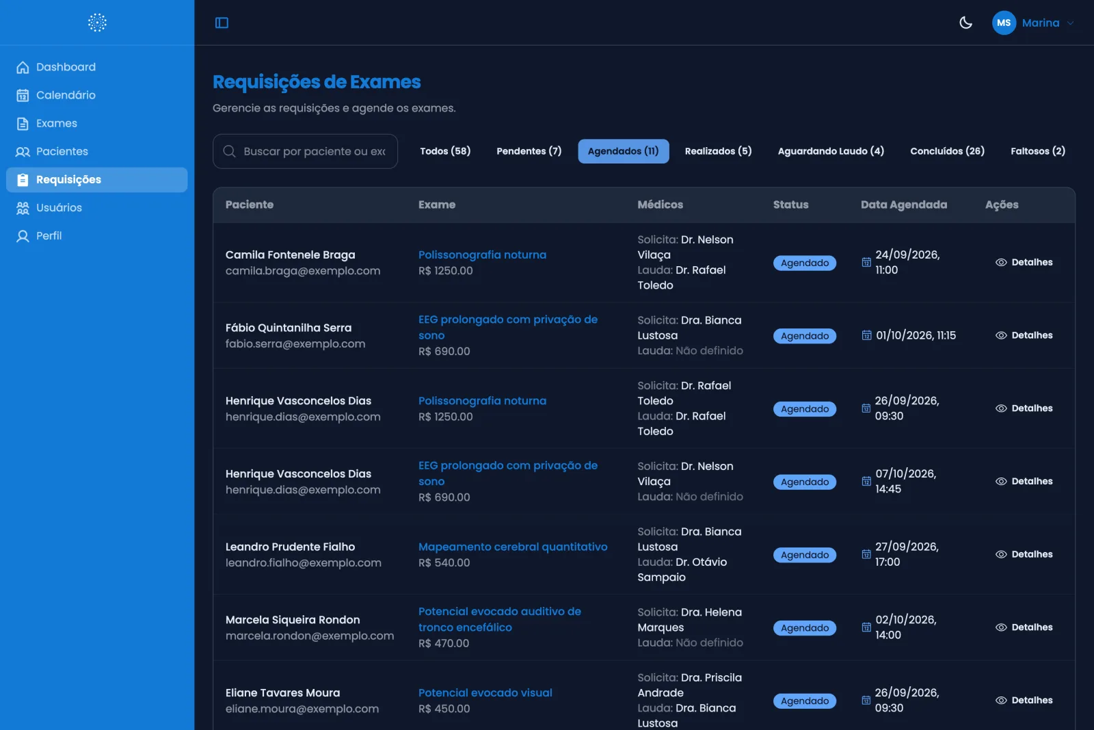
Task: Open Detalhes for Fábio Quintanilha Serra
Action: (x=1024, y=335)
